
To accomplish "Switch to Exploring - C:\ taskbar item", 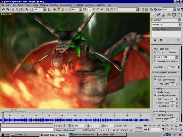I will click(x=25, y=135).
